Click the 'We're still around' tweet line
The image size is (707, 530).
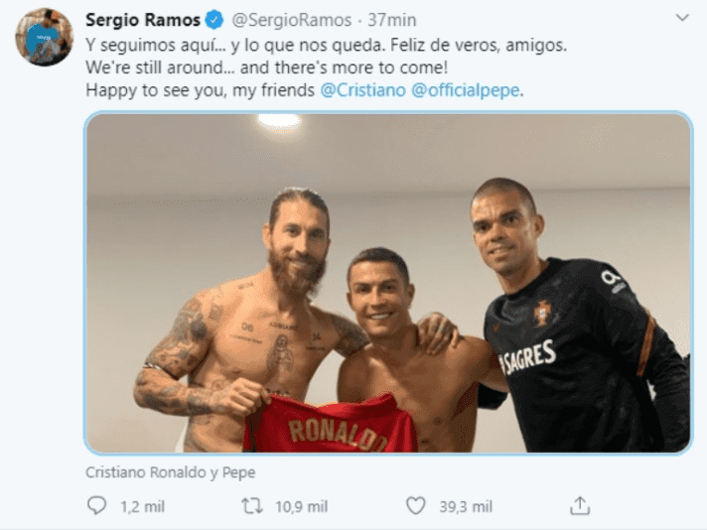coord(267,67)
